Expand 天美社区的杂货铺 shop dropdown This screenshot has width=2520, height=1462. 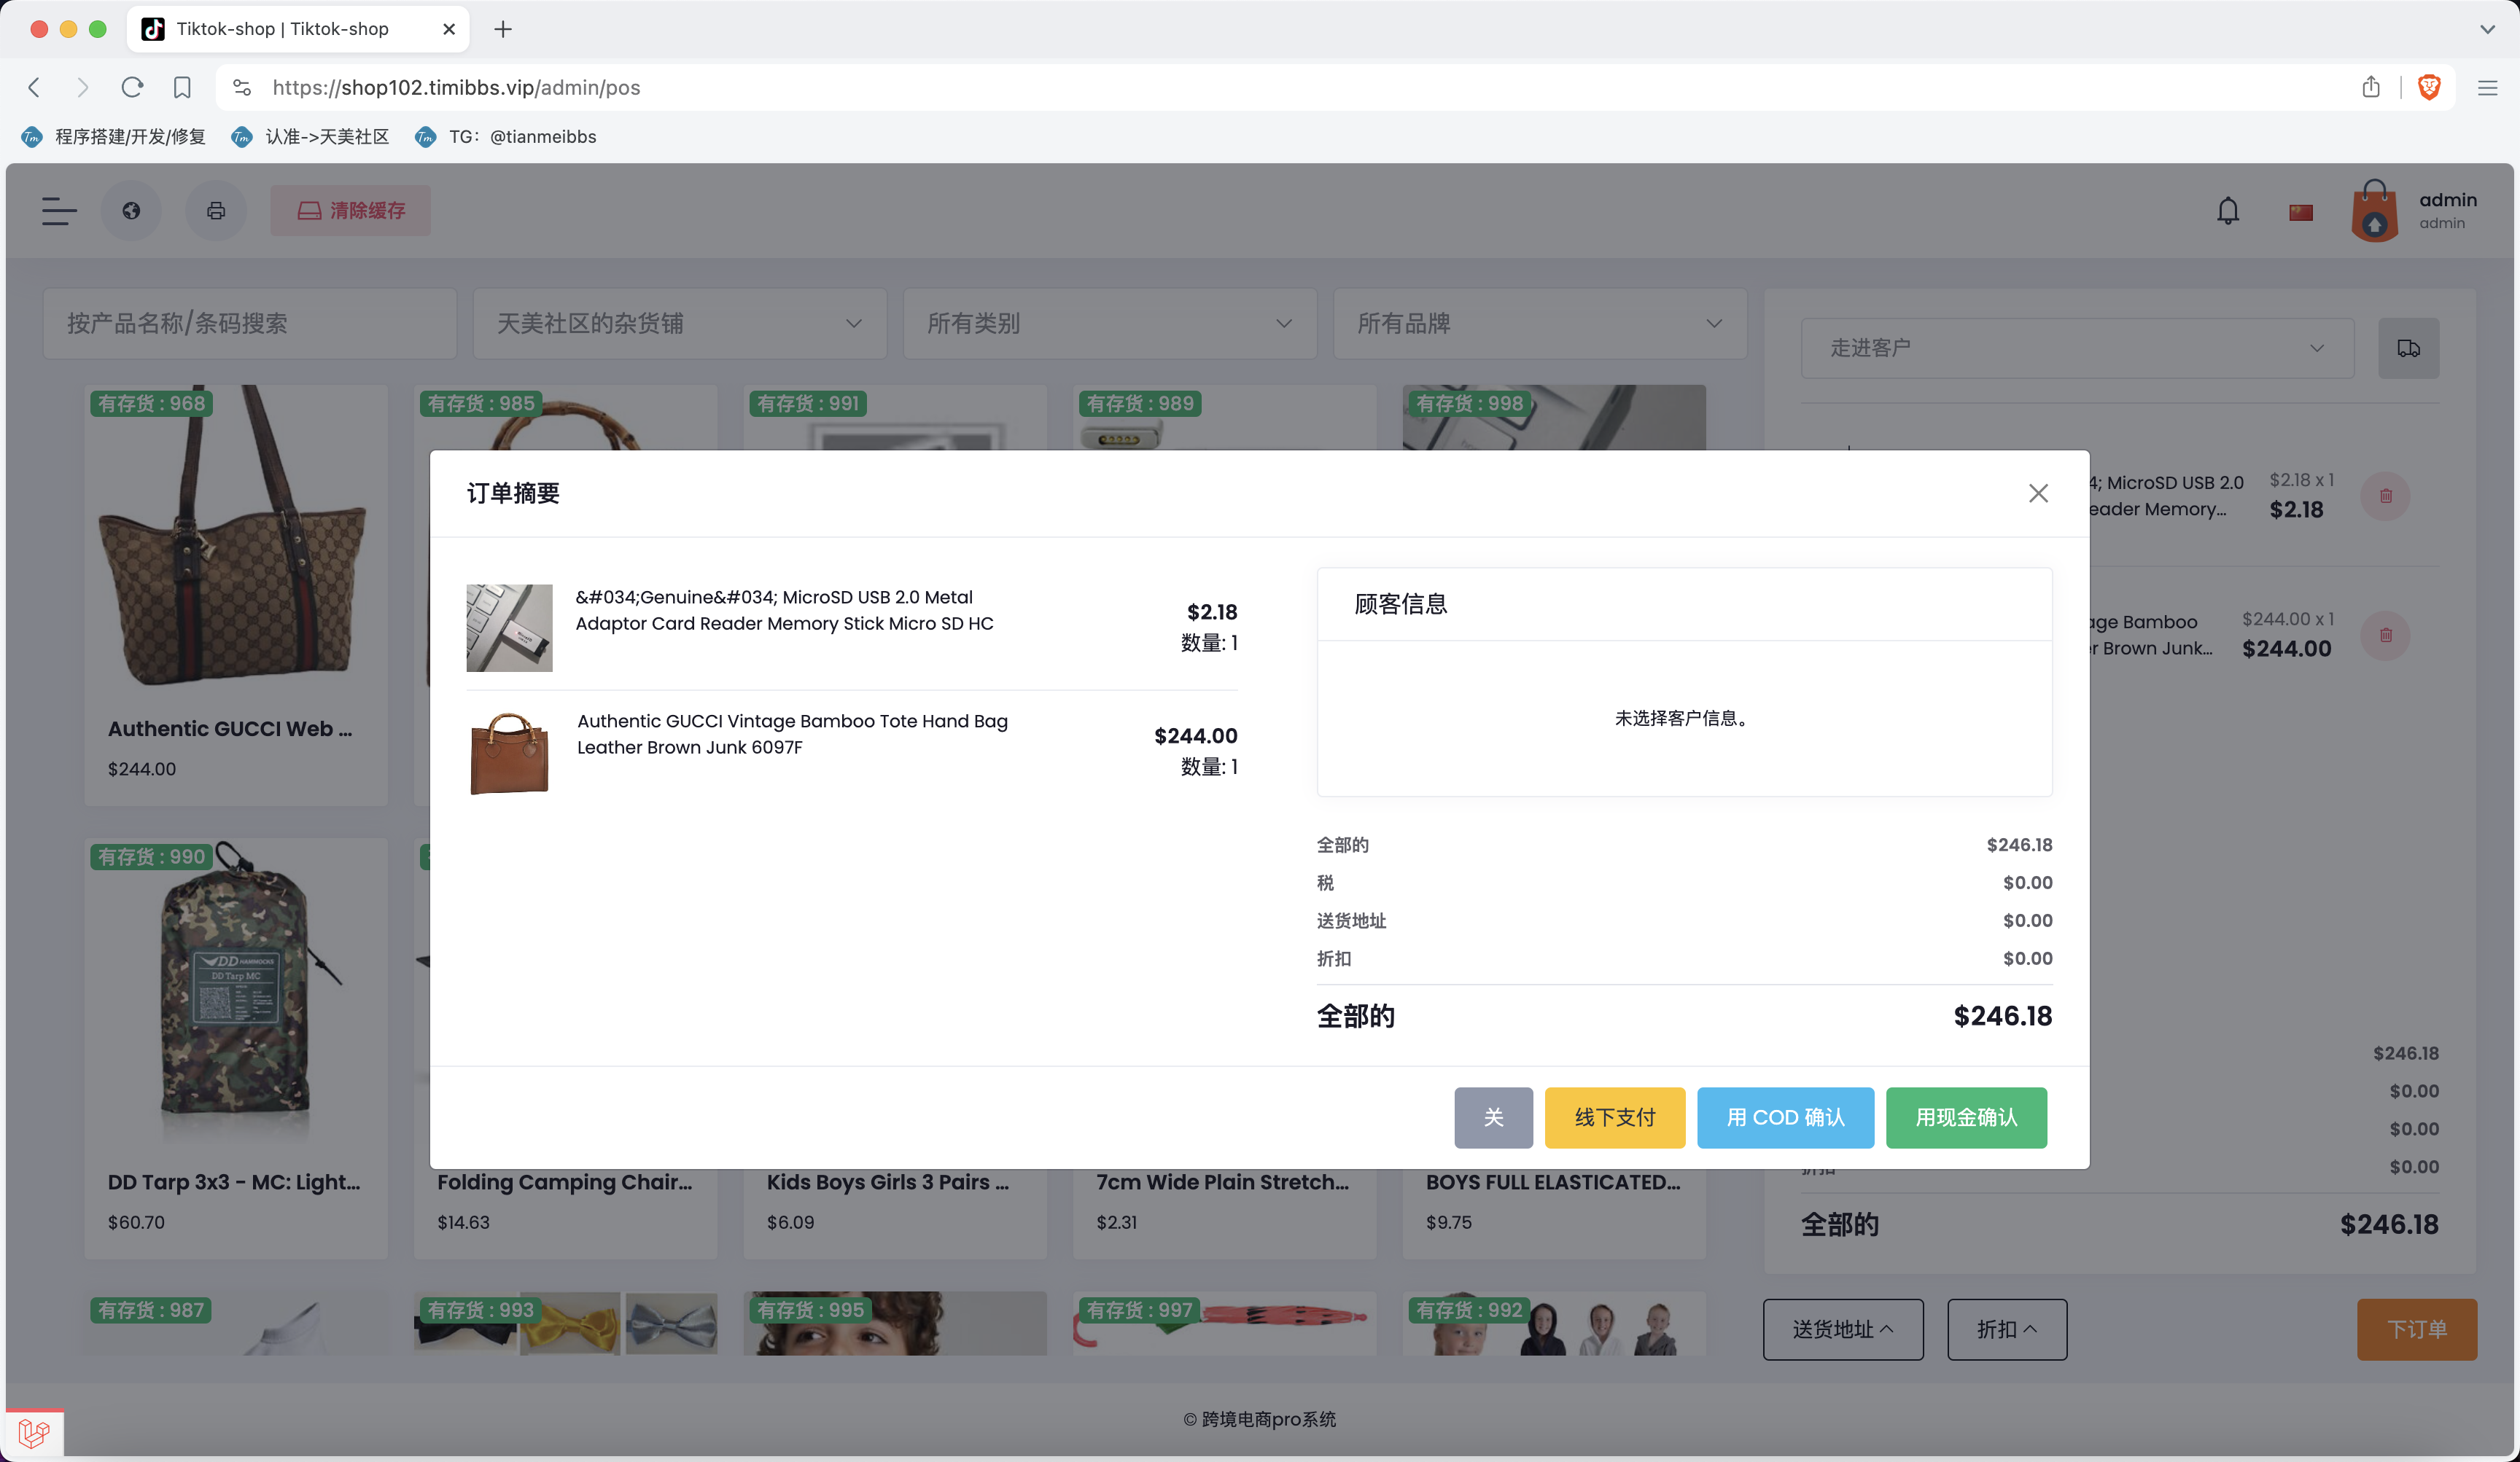point(680,324)
